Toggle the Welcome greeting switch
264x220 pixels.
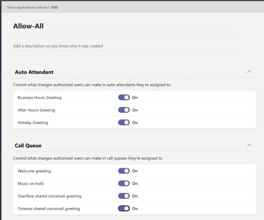(x=124, y=171)
